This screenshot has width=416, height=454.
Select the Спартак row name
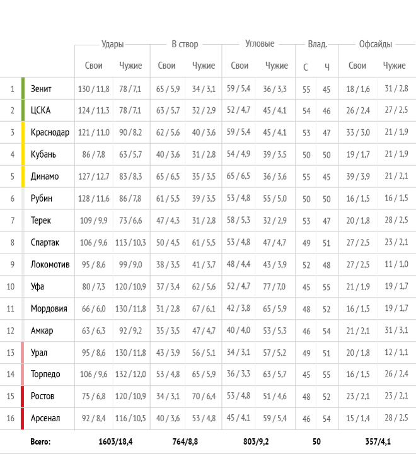[45, 242]
